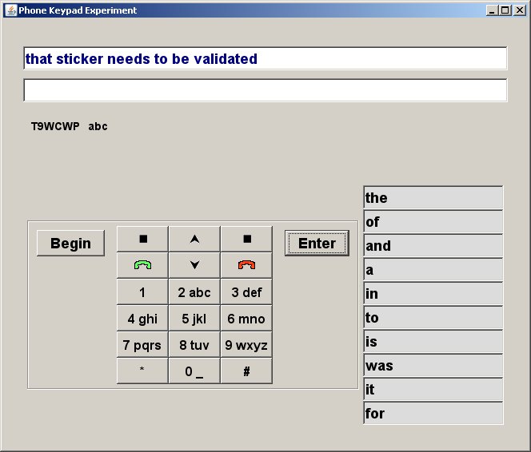Select the word 'the' from the list
Screen dimensions: 531x452
tap(433, 198)
